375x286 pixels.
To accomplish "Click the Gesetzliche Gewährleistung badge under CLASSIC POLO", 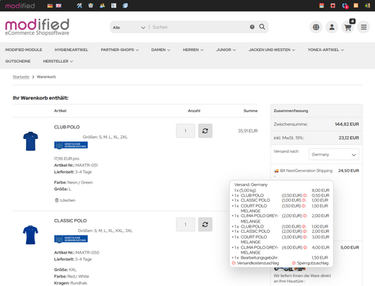I will click(x=71, y=239).
